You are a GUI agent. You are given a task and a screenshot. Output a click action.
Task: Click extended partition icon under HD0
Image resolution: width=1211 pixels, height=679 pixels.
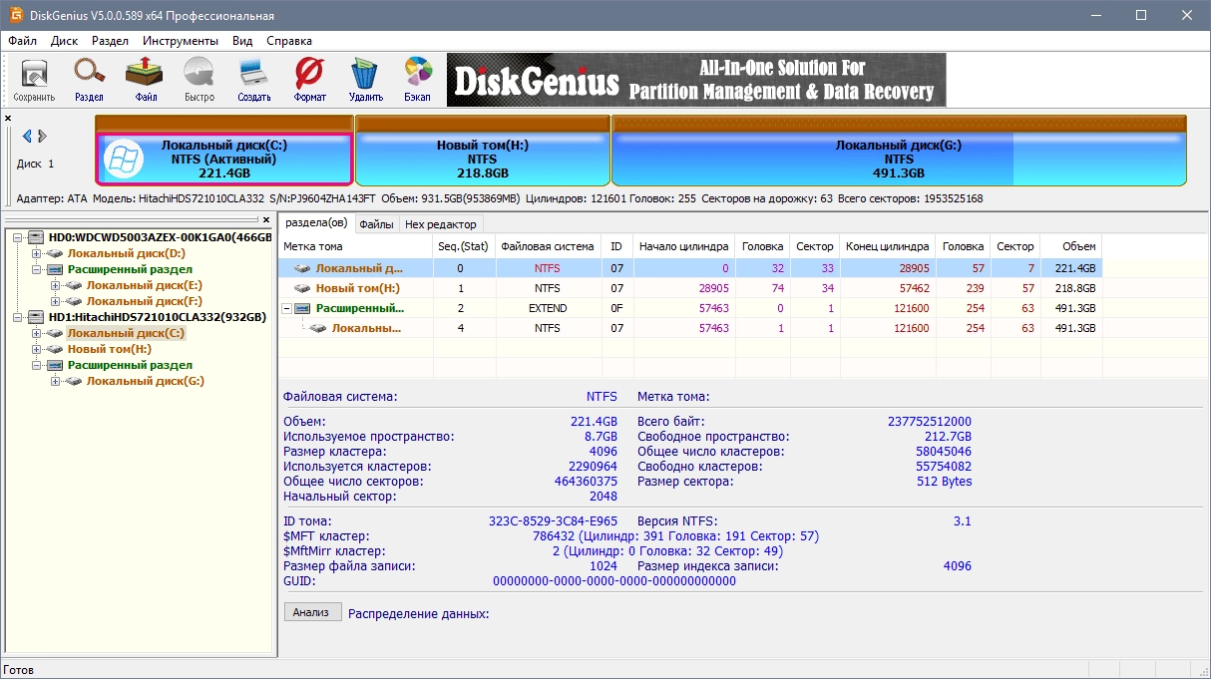coord(56,269)
